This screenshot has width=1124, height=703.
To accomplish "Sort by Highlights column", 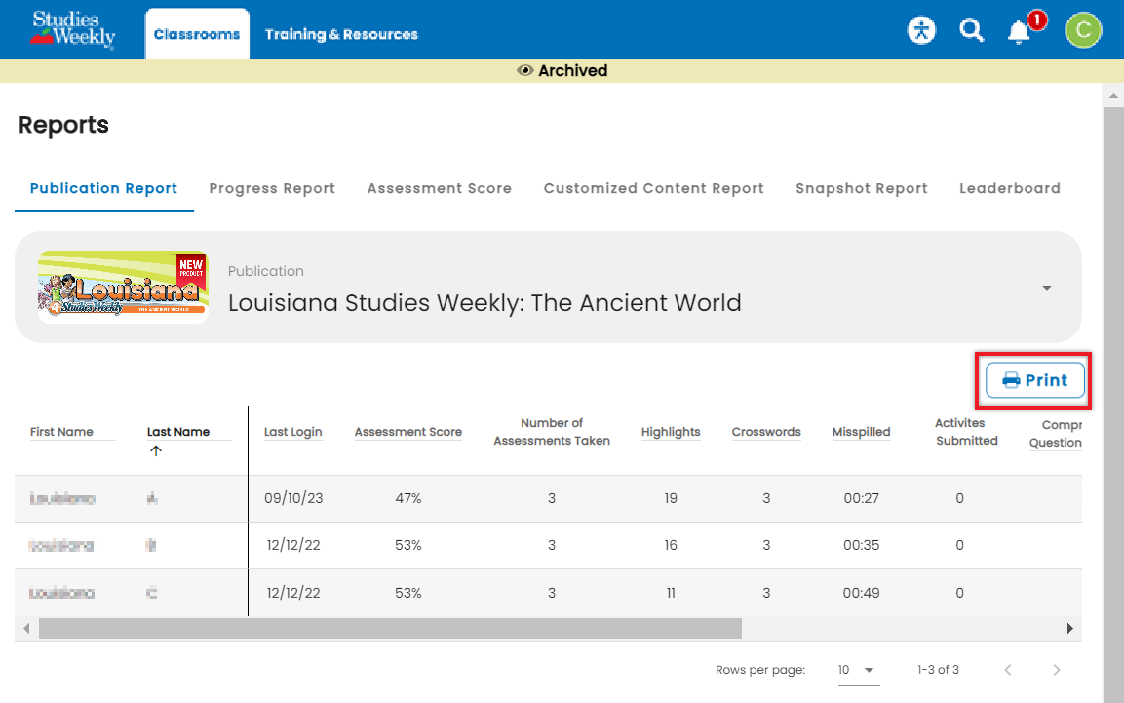I will point(671,432).
